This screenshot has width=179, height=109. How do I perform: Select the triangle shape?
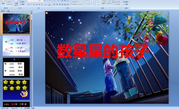pyautogui.click(x=89, y=2)
